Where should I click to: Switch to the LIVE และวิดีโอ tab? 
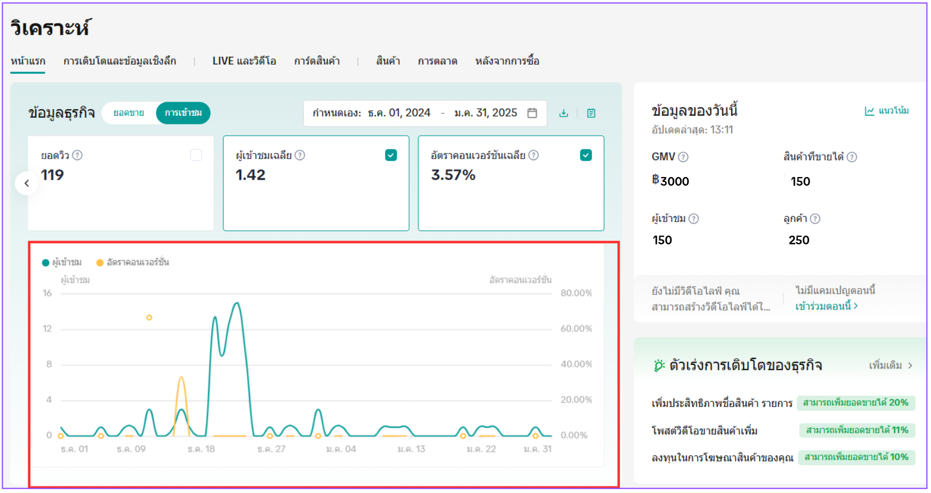click(x=244, y=61)
